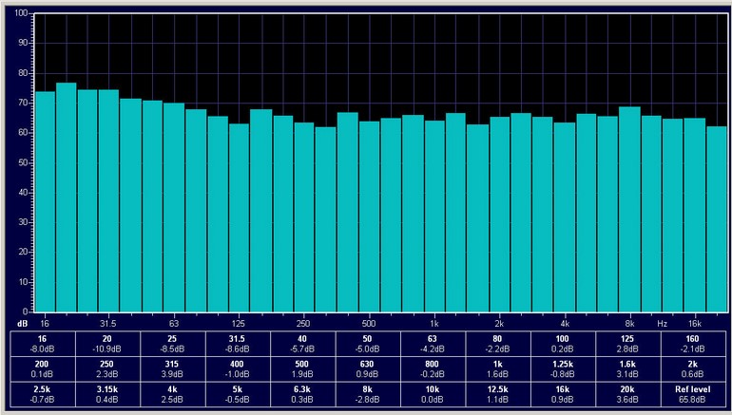
Task: Pick the 400 Hz cell with -1.0dB
Action: tap(238, 368)
